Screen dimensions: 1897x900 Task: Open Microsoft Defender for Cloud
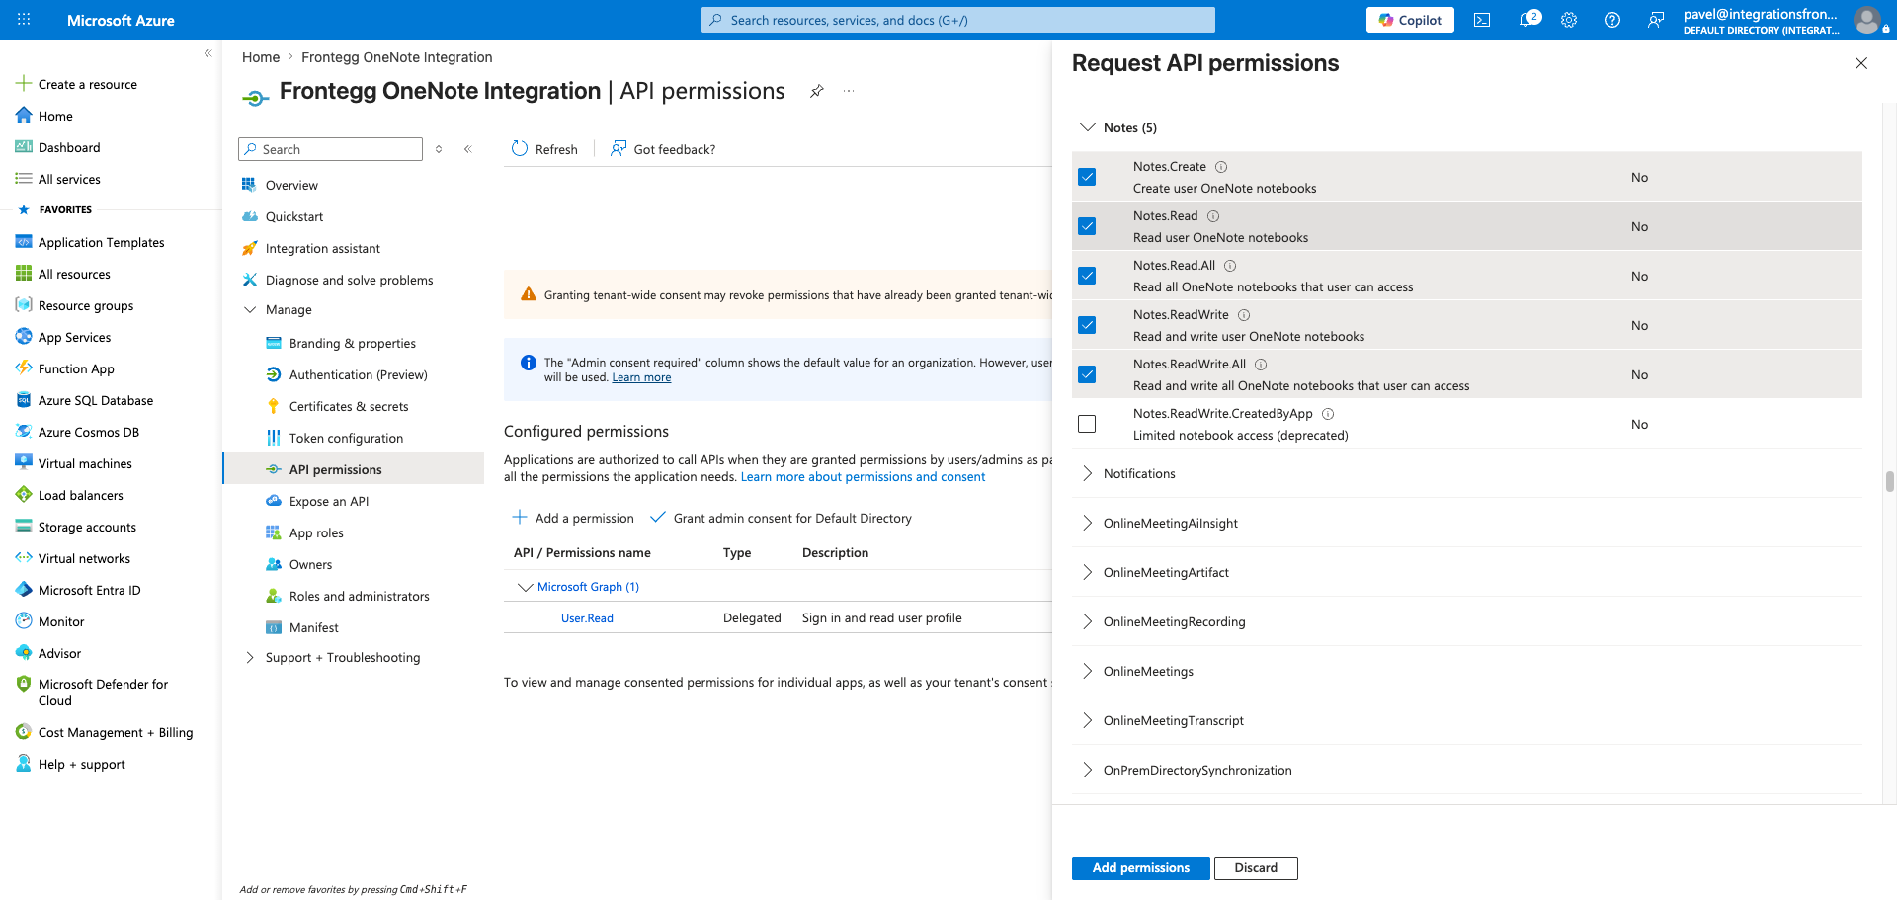click(x=103, y=692)
